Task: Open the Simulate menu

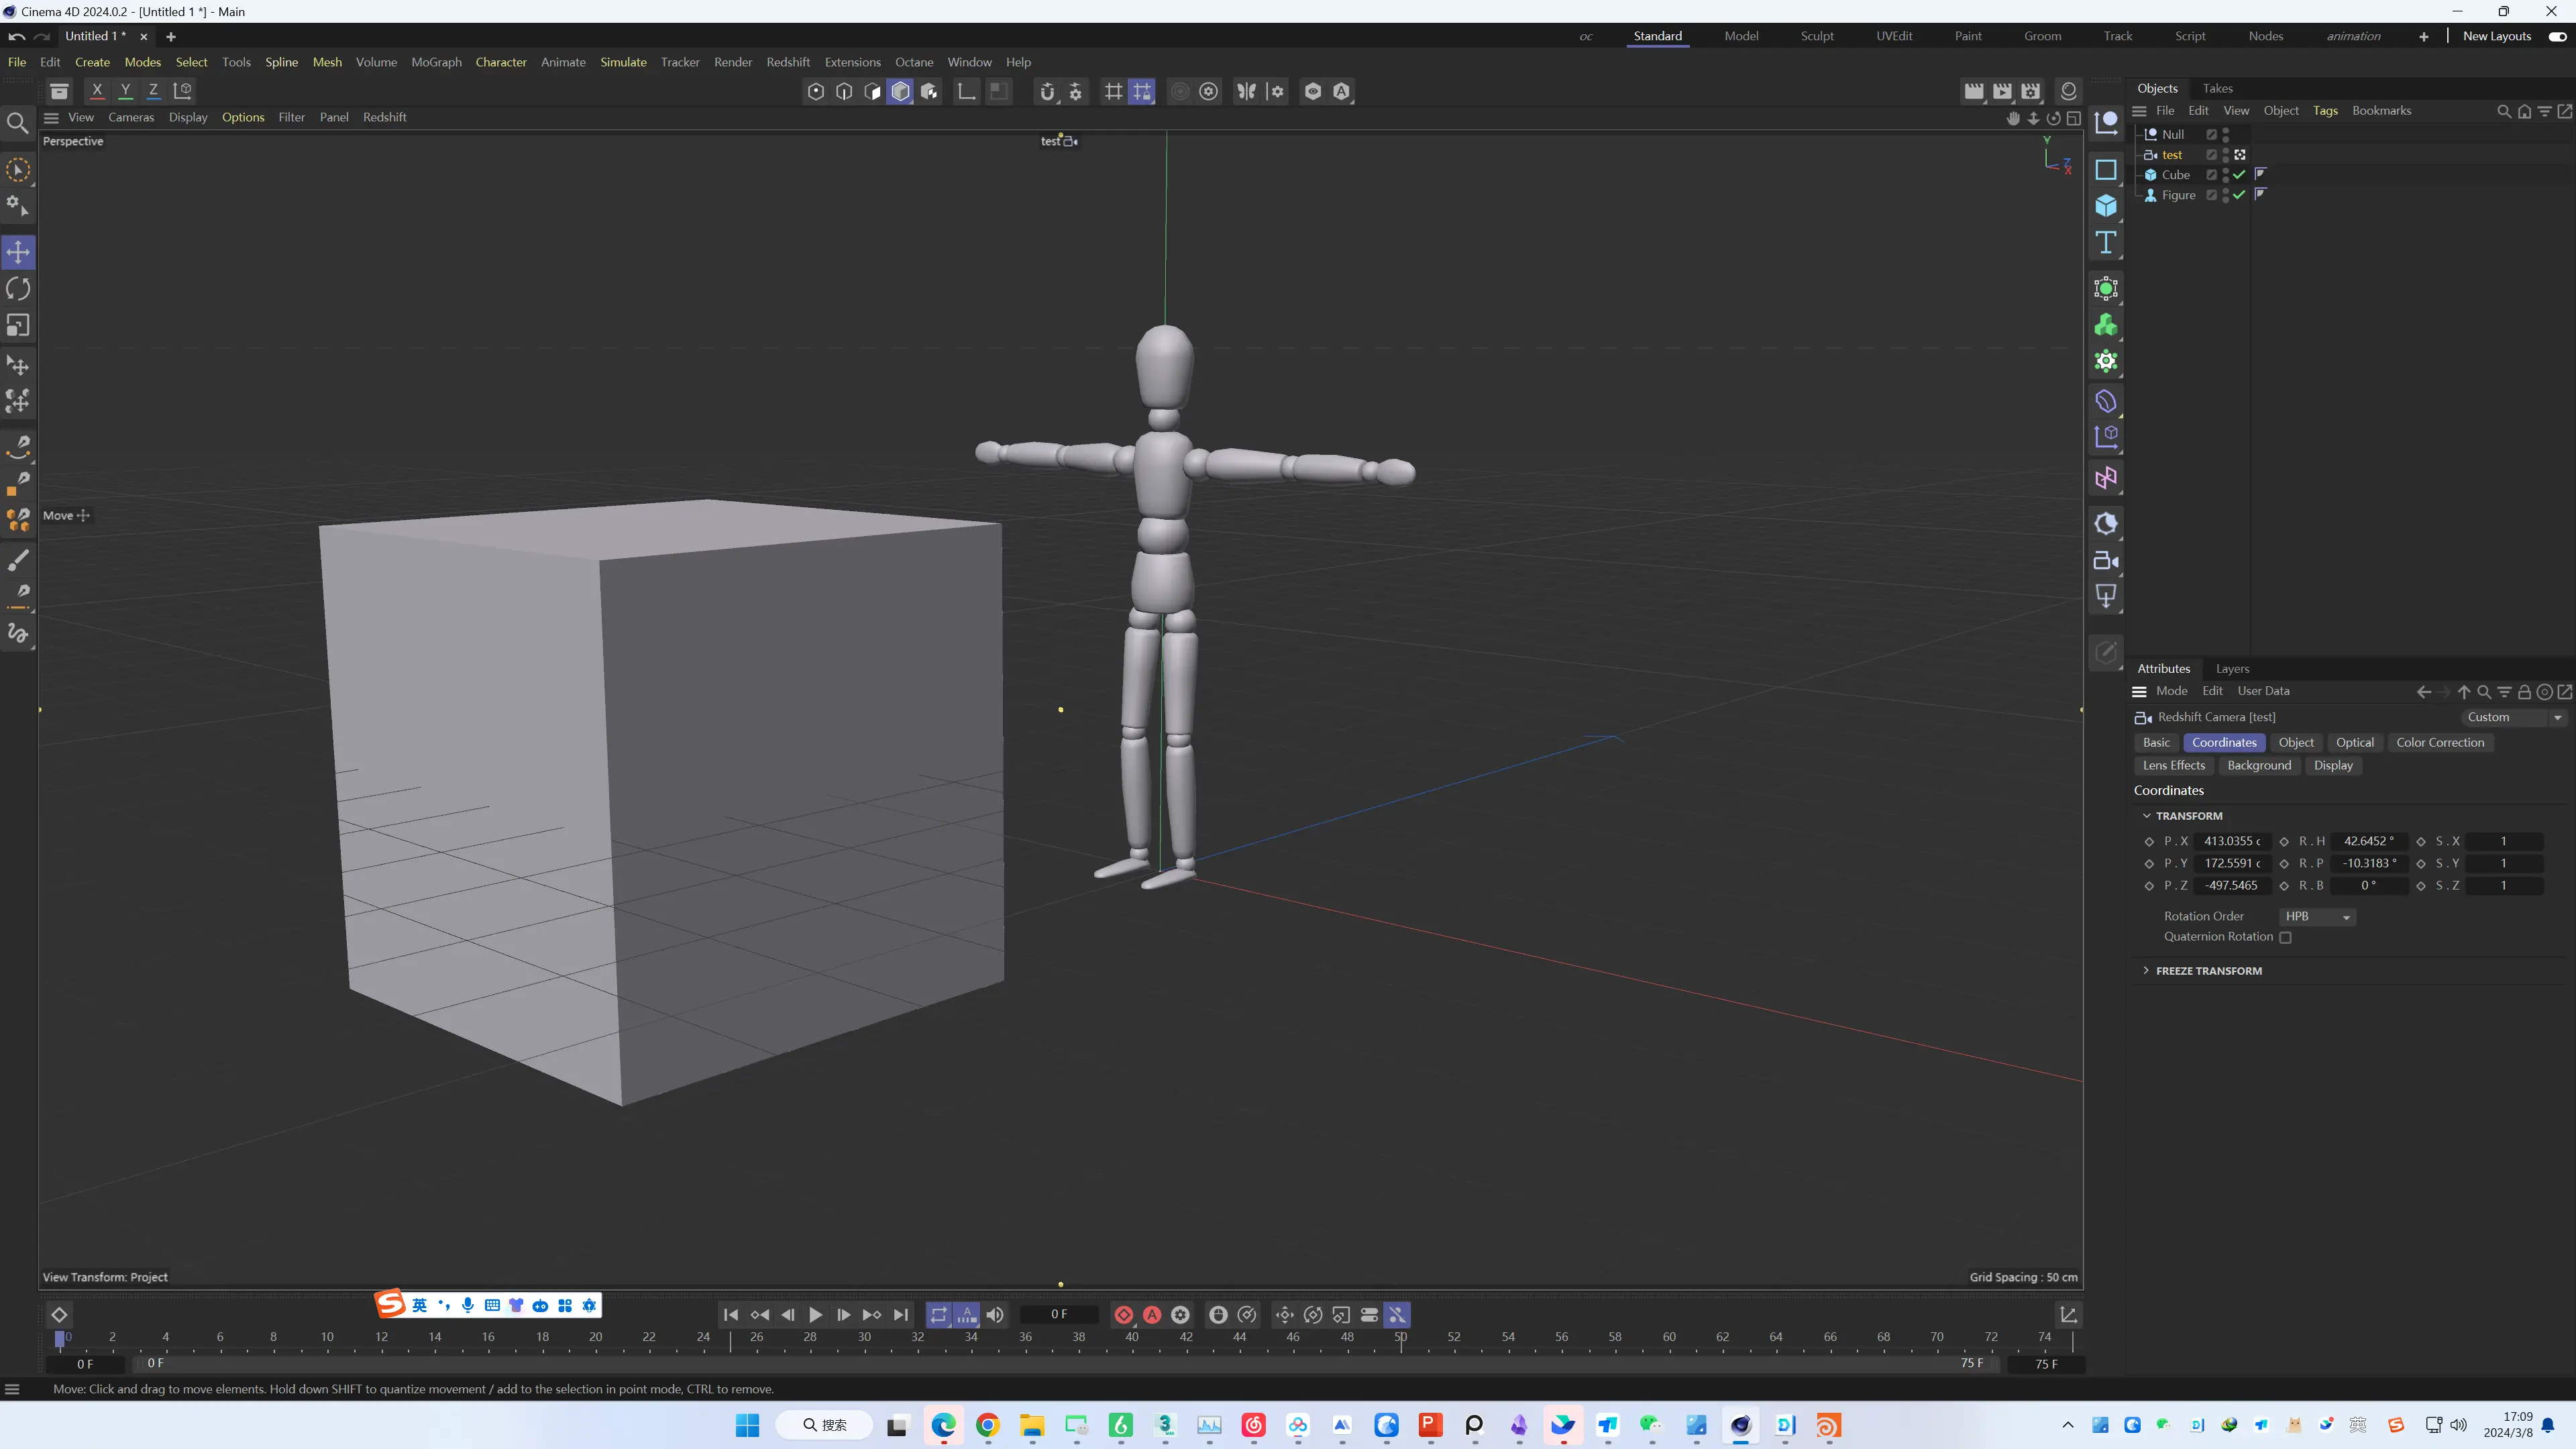Action: tap(623, 62)
